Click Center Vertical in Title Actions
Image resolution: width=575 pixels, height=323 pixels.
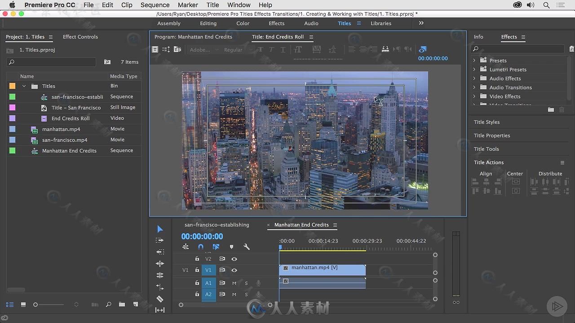516,182
